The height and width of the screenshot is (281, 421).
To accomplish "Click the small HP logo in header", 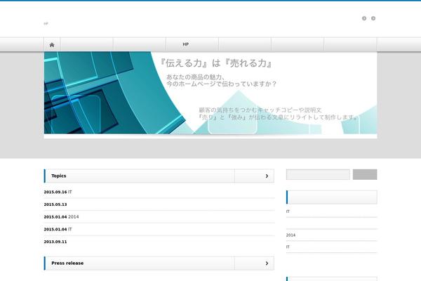I will point(46,24).
